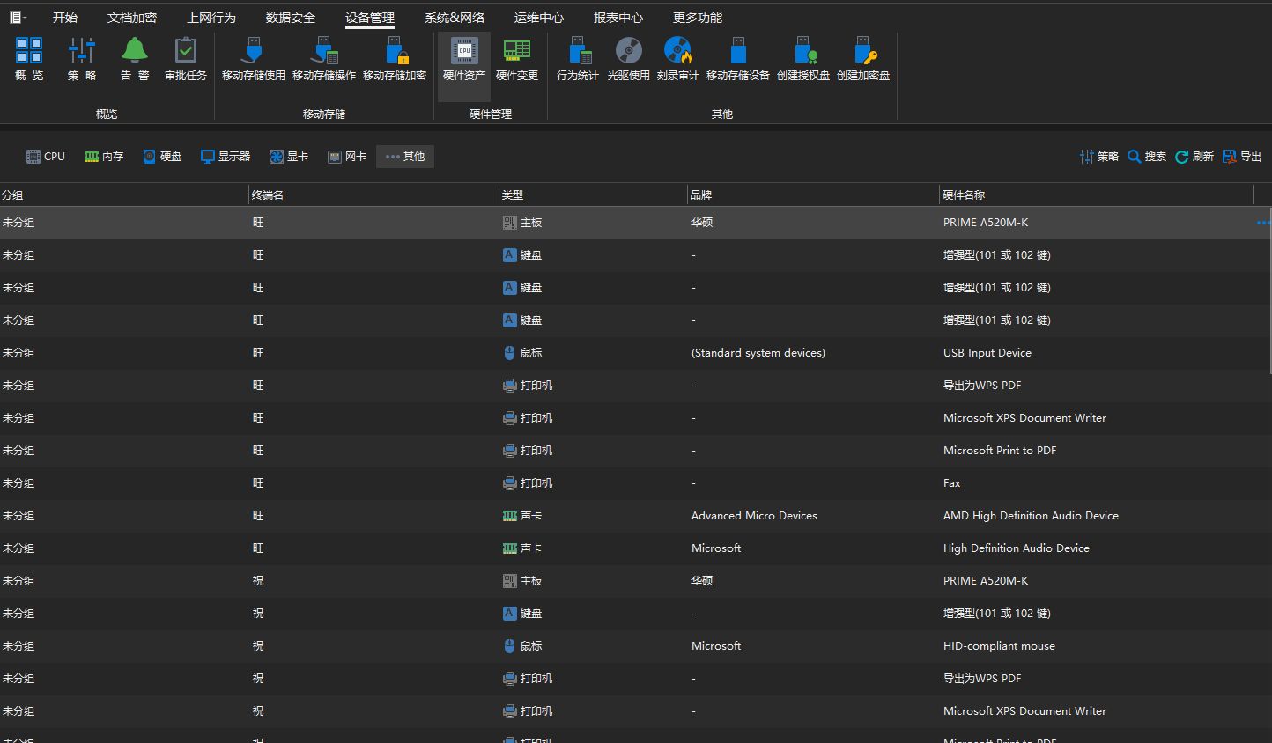Sort by the 分组 column header
Image resolution: width=1272 pixels, height=743 pixels.
click(124, 195)
